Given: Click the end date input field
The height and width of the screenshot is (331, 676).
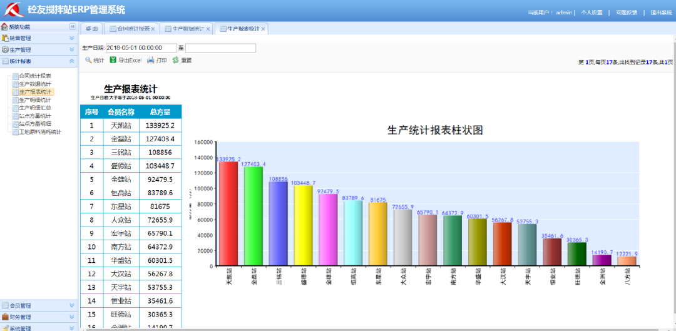Looking at the screenshot, I should tap(220, 48).
